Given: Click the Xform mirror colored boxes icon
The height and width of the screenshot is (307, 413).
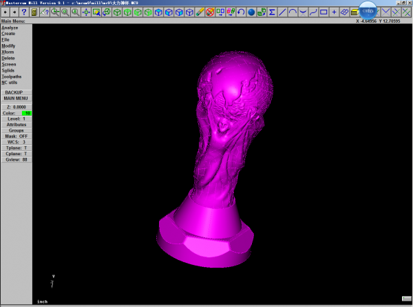Looking at the screenshot, I should (231, 12).
